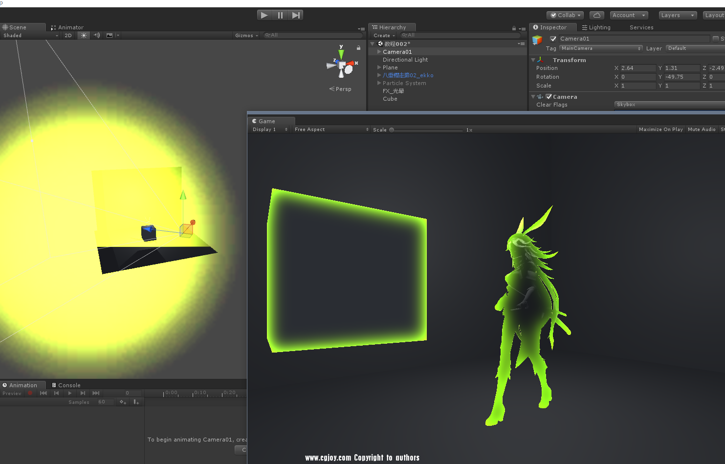This screenshot has width=725, height=464.
Task: Expand the Plane object in Hierarchy
Action: pos(379,67)
